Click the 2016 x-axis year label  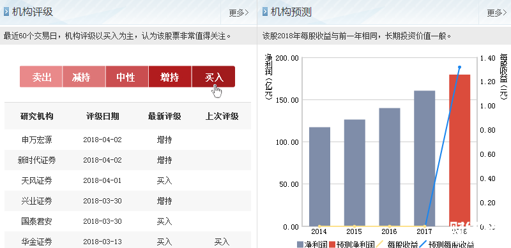[x=389, y=231]
